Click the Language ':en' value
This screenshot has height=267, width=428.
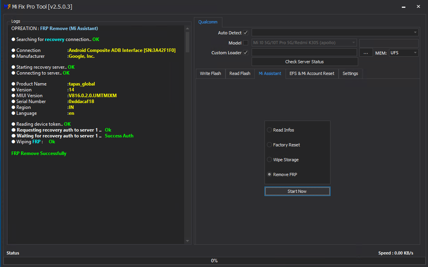click(71, 113)
